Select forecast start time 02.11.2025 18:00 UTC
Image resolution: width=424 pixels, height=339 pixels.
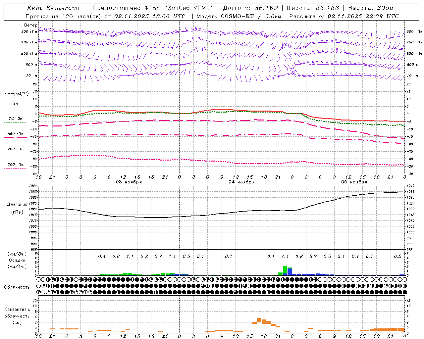pyautogui.click(x=150, y=16)
